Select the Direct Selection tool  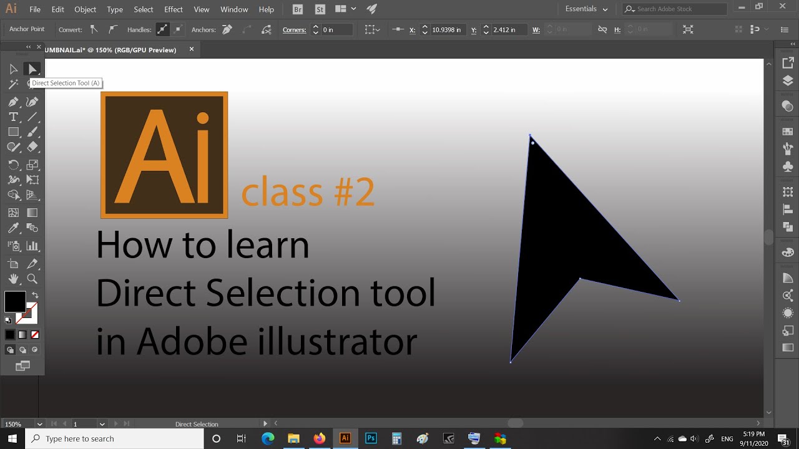pos(32,69)
